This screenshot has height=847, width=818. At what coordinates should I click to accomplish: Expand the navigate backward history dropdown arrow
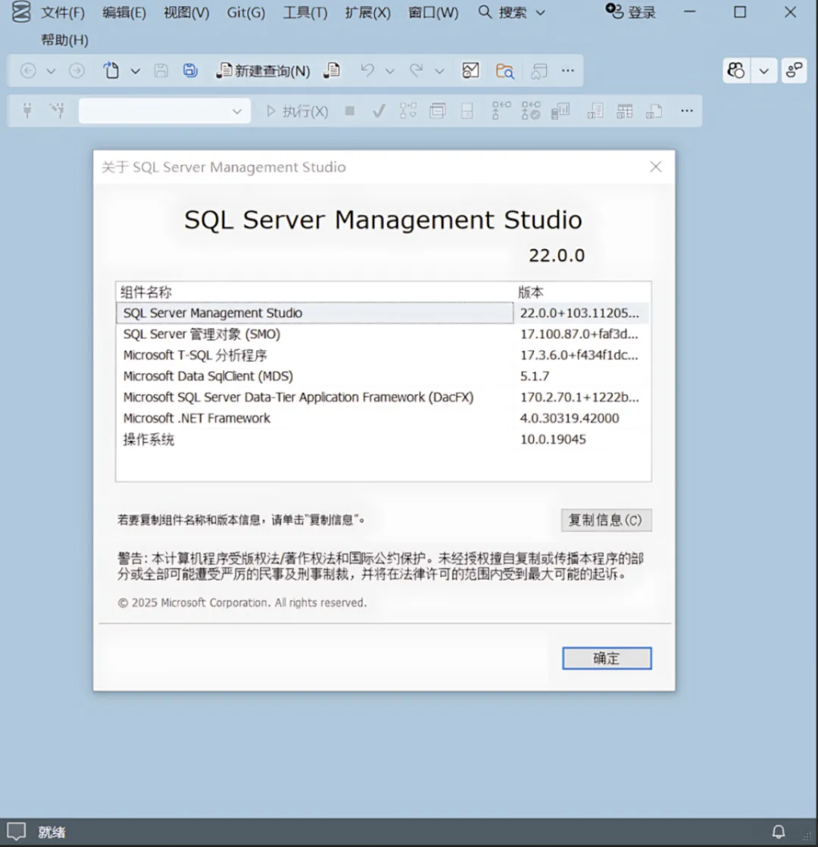click(x=51, y=71)
